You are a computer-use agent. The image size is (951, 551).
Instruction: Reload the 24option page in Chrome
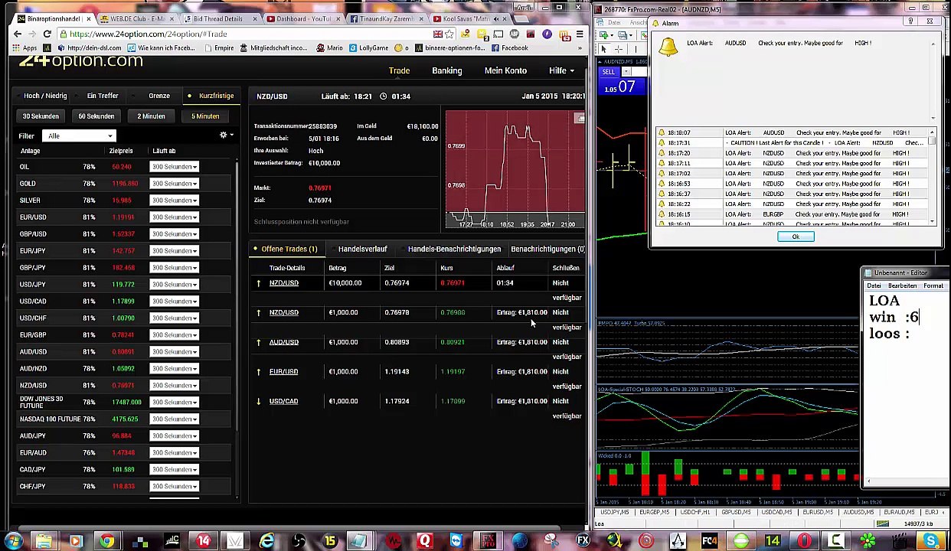pyautogui.click(x=47, y=34)
